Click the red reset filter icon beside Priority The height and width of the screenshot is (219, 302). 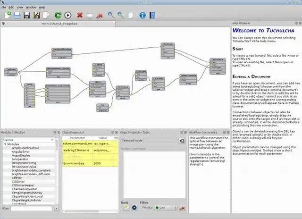pos(182,208)
